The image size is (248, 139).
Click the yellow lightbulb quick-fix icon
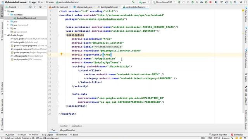[x=61, y=54]
